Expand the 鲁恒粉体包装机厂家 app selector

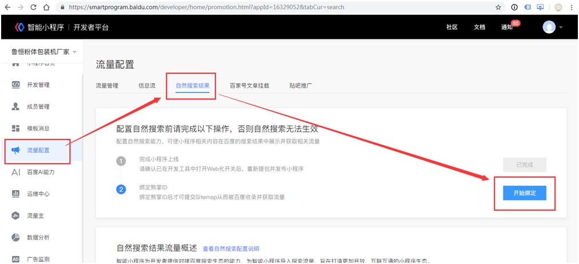44,51
